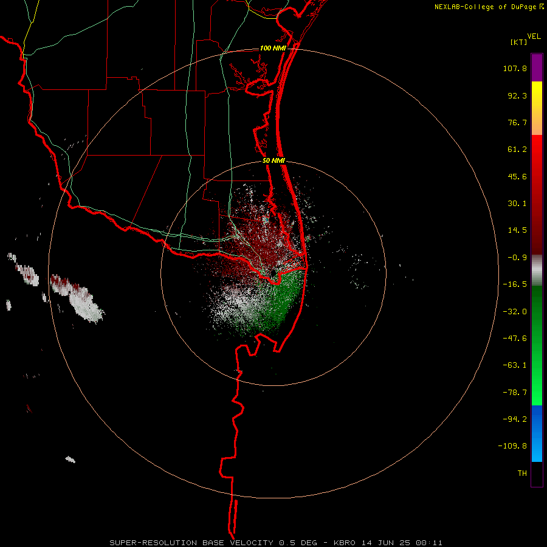547x547 pixels.
Task: Select the 76.7 velocity scale label
Action: tap(517, 122)
